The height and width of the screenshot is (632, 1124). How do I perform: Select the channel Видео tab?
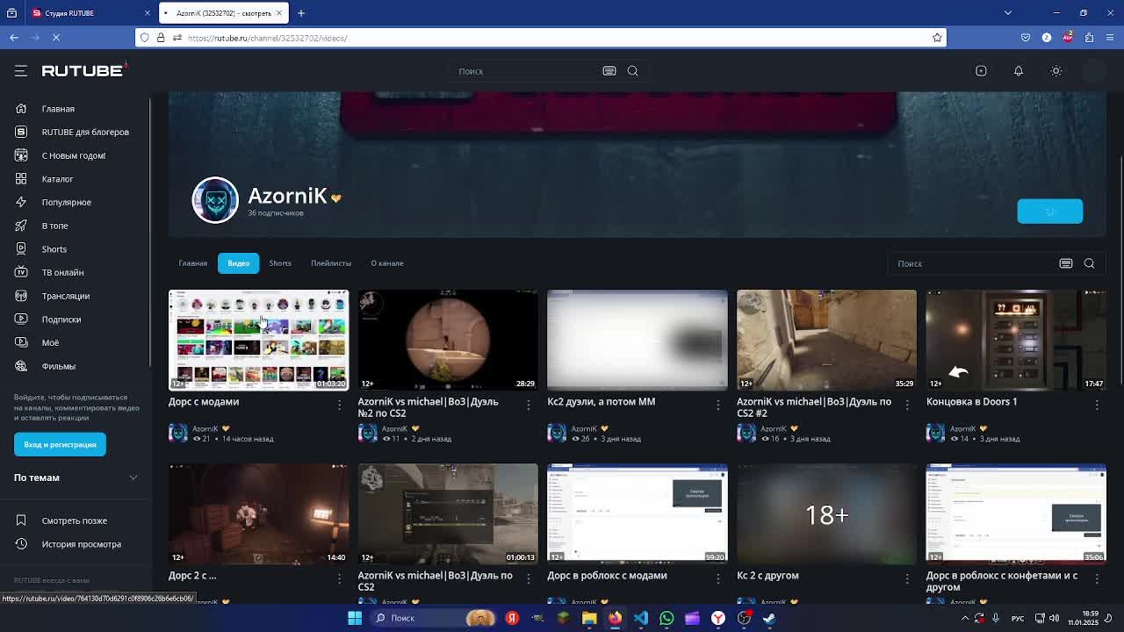(239, 263)
